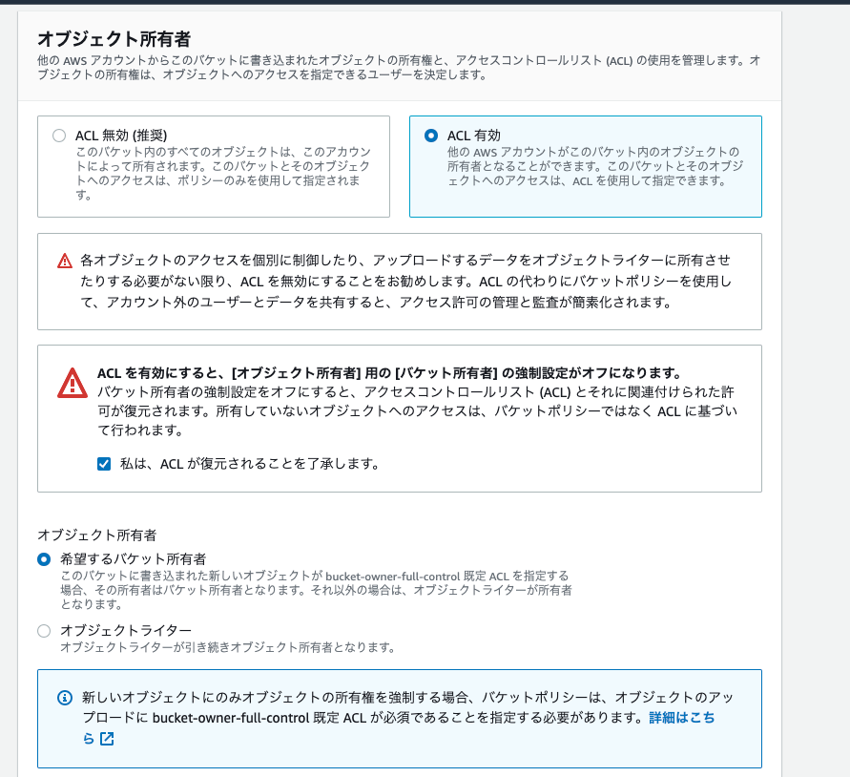Click the オブジェクトライター label text
Viewport: 850px width, 777px height.
[126, 631]
